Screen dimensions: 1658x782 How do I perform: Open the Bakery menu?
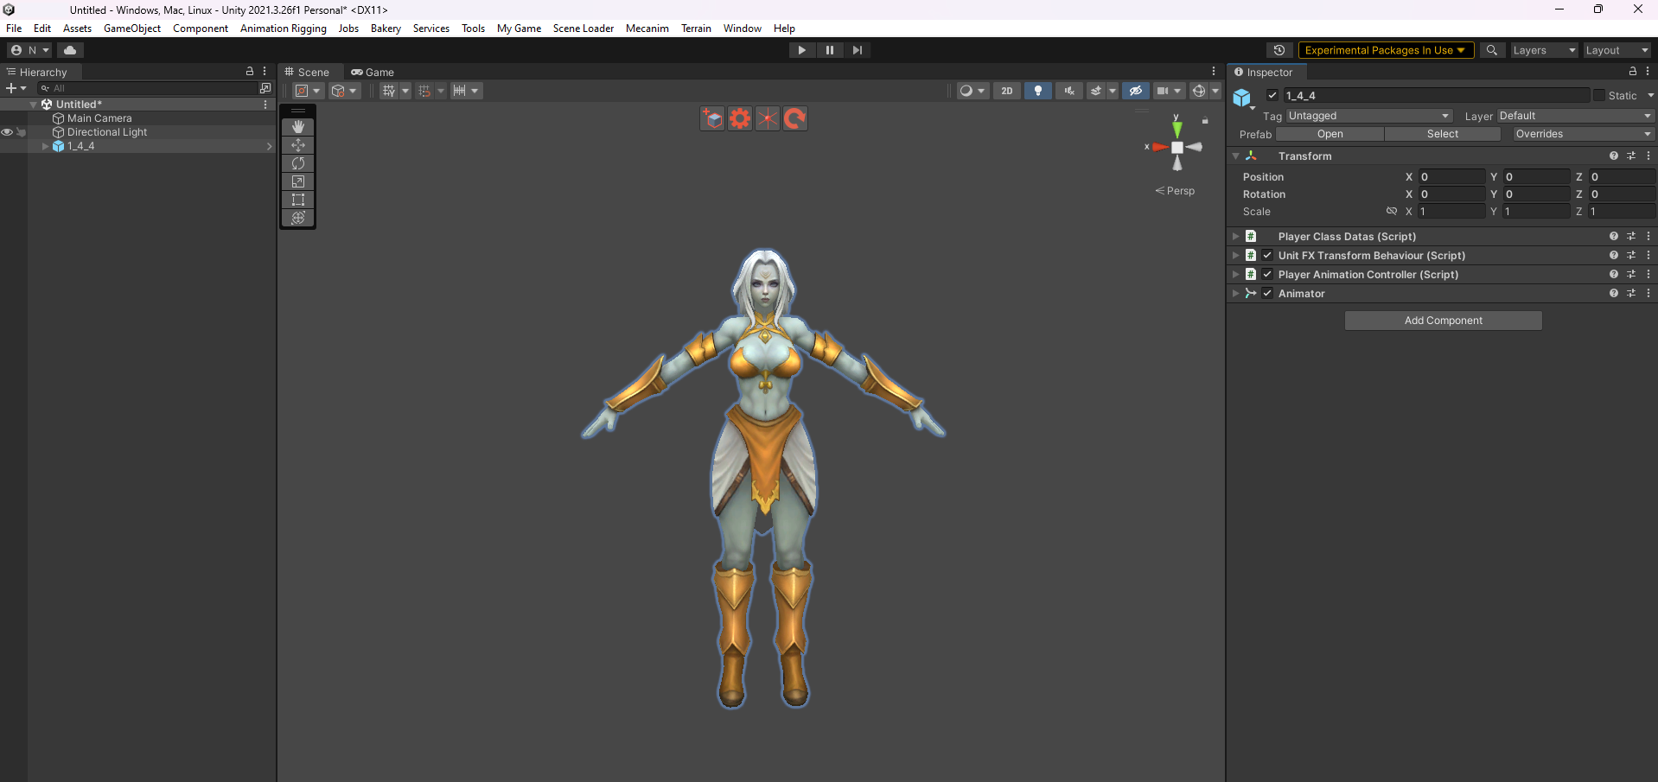tap(386, 29)
